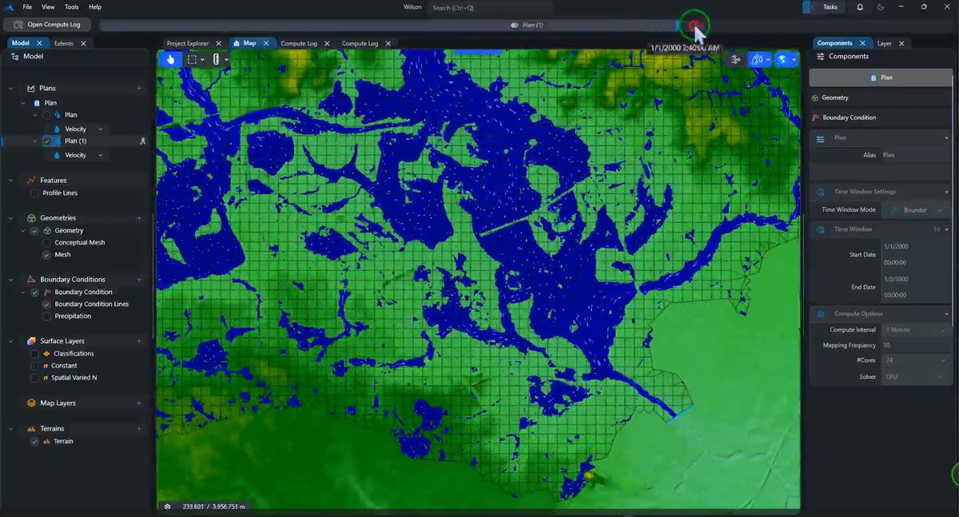
Task: Click the wind particle tracing icon
Action: click(735, 59)
